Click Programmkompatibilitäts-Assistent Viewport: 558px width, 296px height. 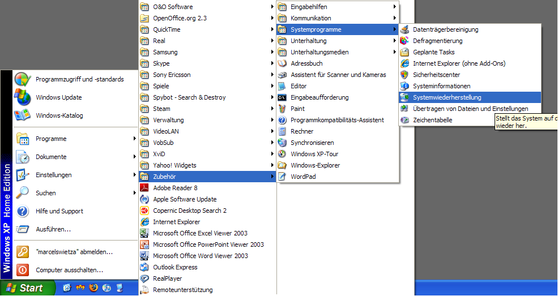[338, 120]
